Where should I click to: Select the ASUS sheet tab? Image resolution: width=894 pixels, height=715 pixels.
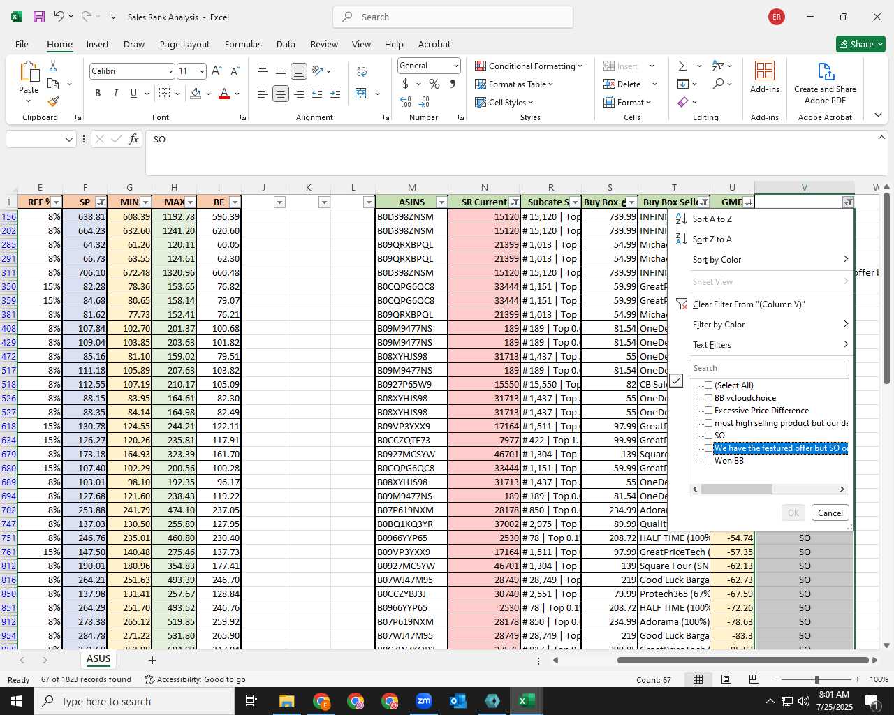point(98,659)
